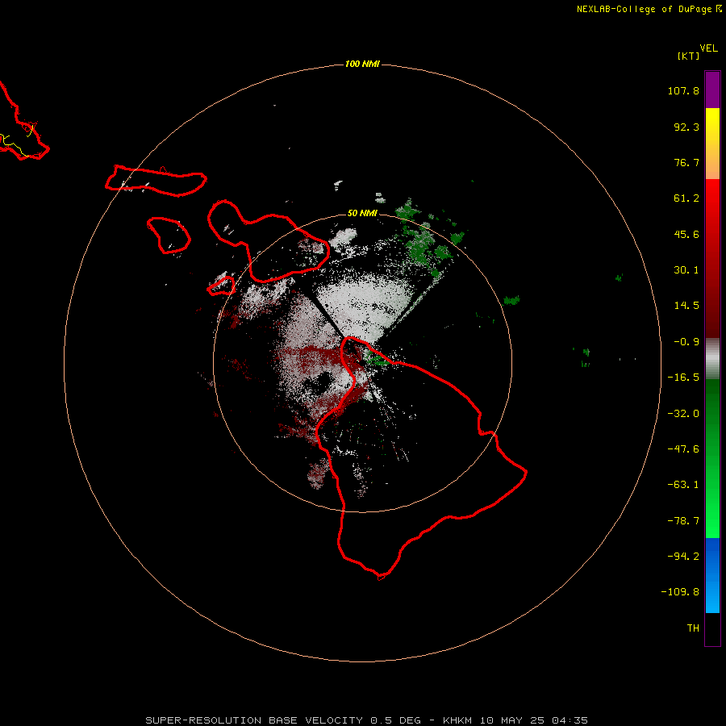Click the -47.6 velocity scale value

pos(683,449)
